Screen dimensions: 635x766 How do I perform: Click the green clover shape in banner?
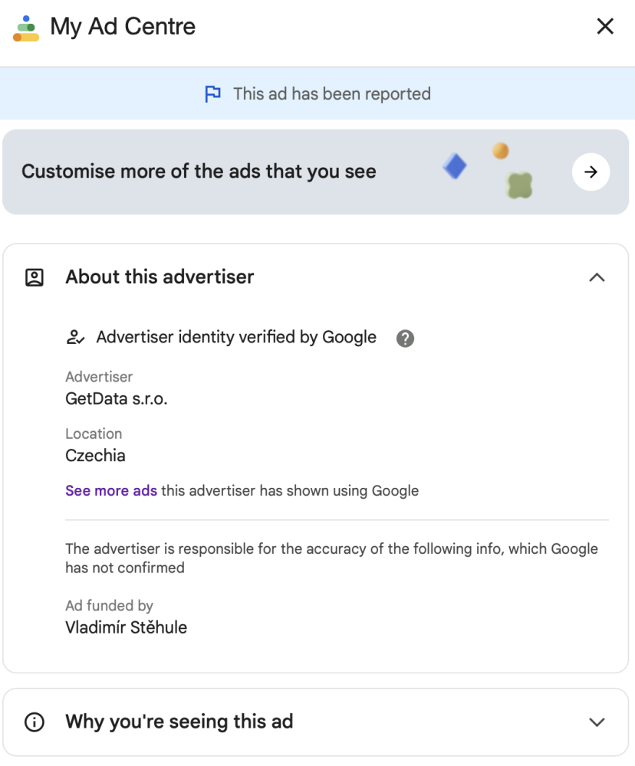point(519,185)
